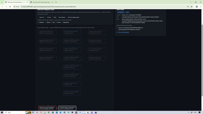Select the PAGES_SITE was NOT_OBSERVED node
This screenshot has height=114, width=203.
(x=47, y=108)
